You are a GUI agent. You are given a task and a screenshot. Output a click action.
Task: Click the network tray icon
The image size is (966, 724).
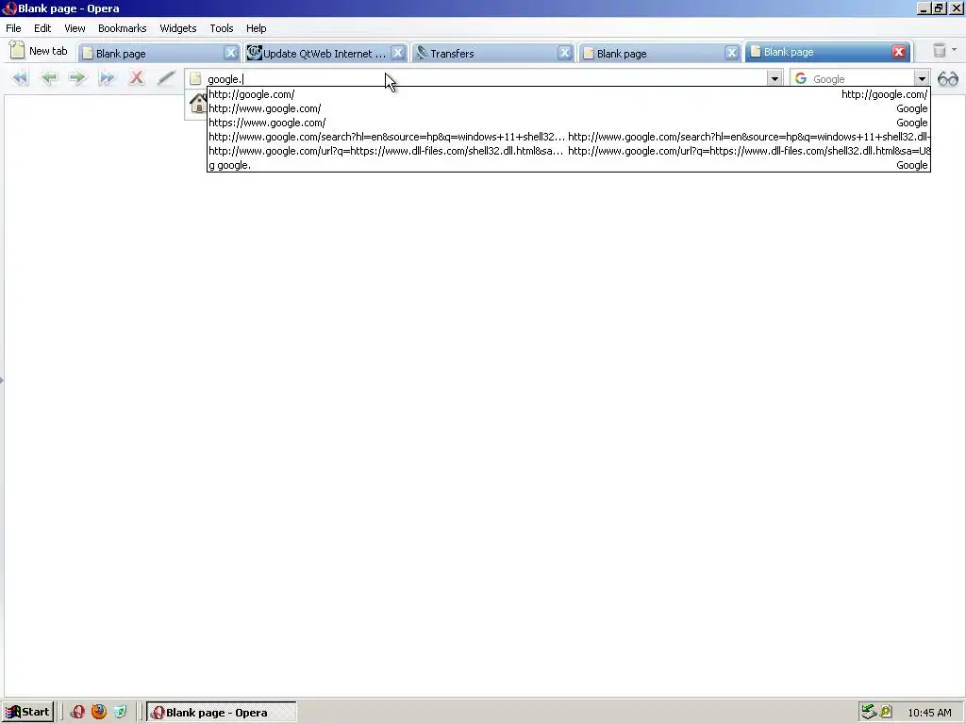click(x=869, y=712)
